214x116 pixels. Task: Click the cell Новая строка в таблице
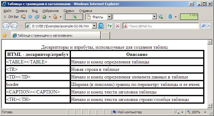click(137, 69)
